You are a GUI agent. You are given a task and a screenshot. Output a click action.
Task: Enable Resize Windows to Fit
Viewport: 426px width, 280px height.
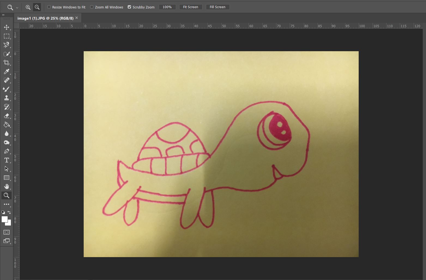49,7
